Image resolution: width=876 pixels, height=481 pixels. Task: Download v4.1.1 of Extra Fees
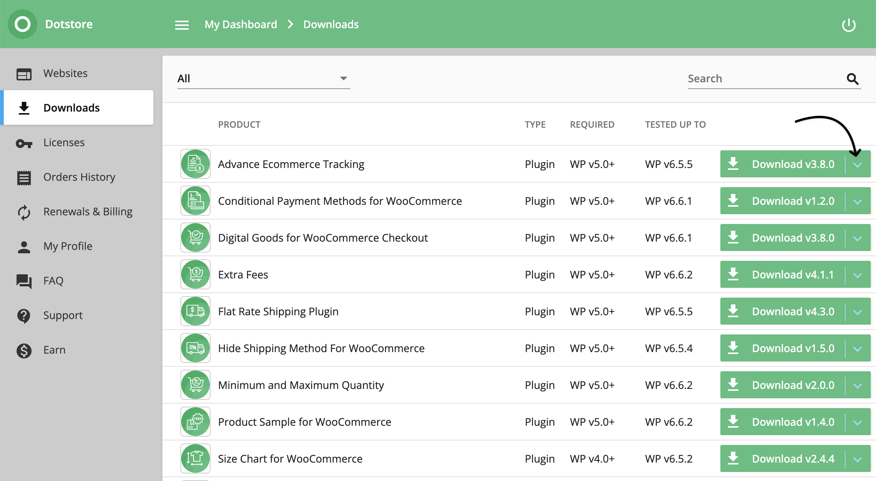(782, 274)
